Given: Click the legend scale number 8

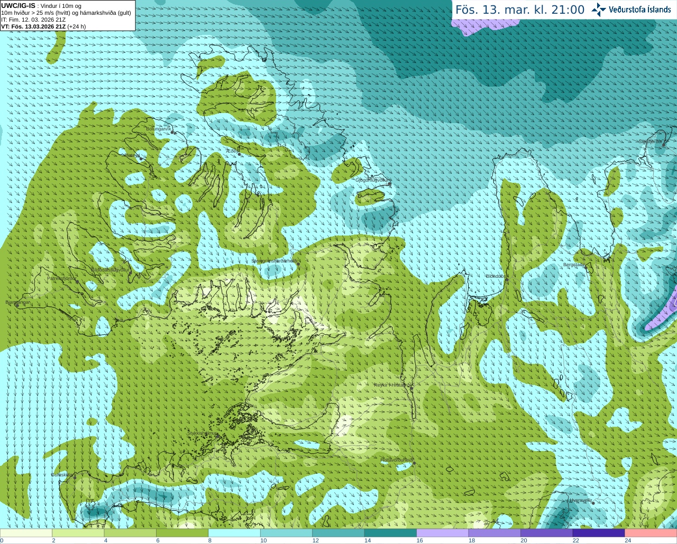Looking at the screenshot, I should coord(210,540).
